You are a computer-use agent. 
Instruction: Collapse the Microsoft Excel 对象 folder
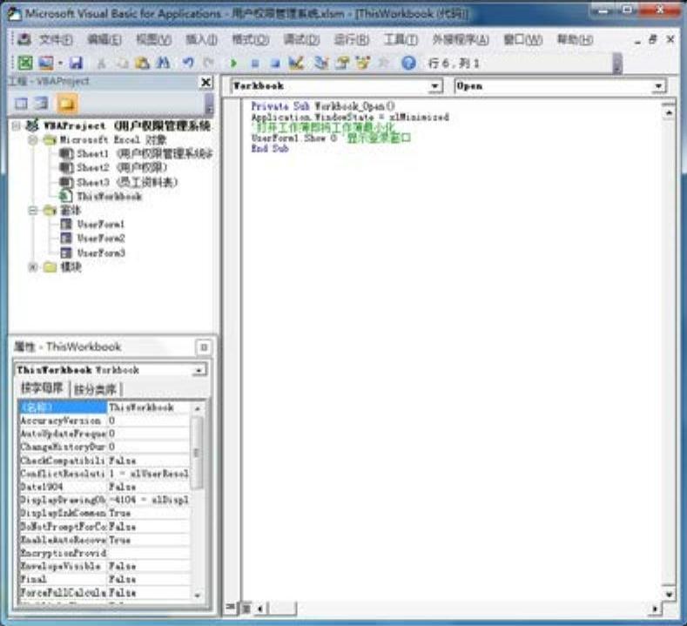tap(33, 140)
